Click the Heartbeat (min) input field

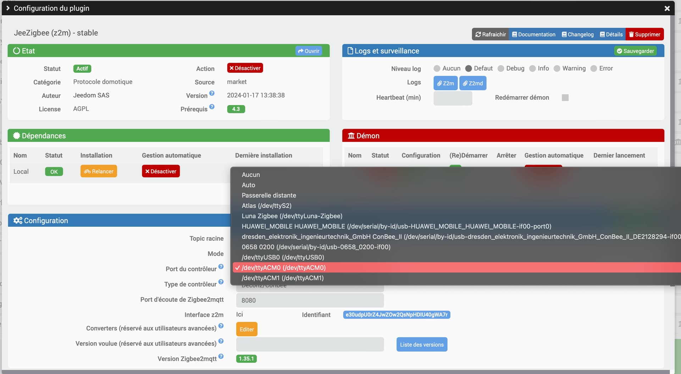pyautogui.click(x=453, y=98)
